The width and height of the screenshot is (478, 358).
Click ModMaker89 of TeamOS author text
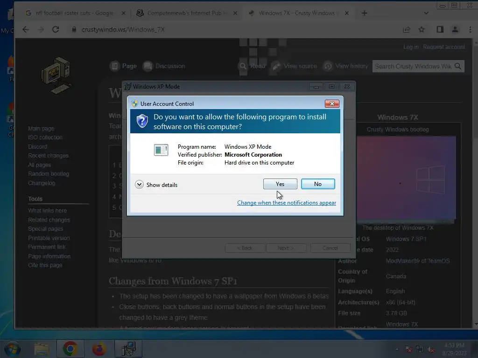(x=417, y=261)
